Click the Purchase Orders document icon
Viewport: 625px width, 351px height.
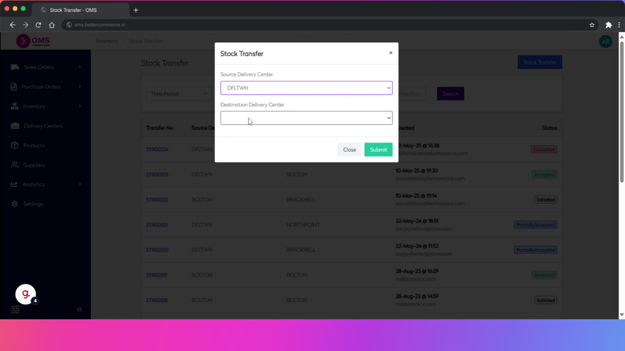tap(14, 86)
